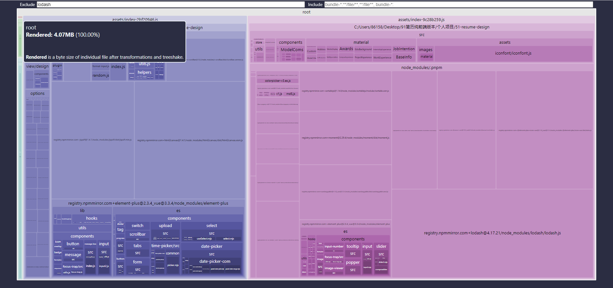
Task: Click the BaseInfo block
Action: point(404,57)
